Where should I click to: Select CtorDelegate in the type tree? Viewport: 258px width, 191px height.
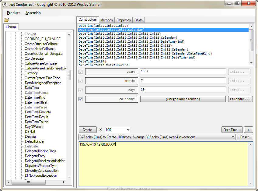pyautogui.click(x=34, y=58)
